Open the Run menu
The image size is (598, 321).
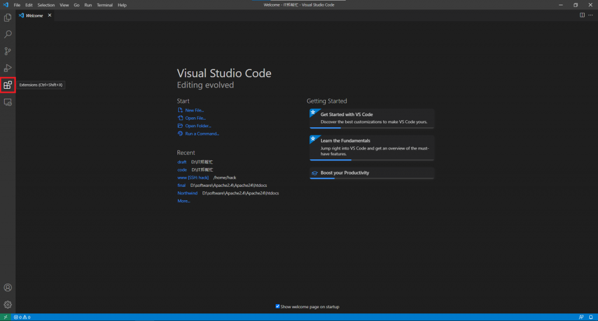tap(88, 5)
